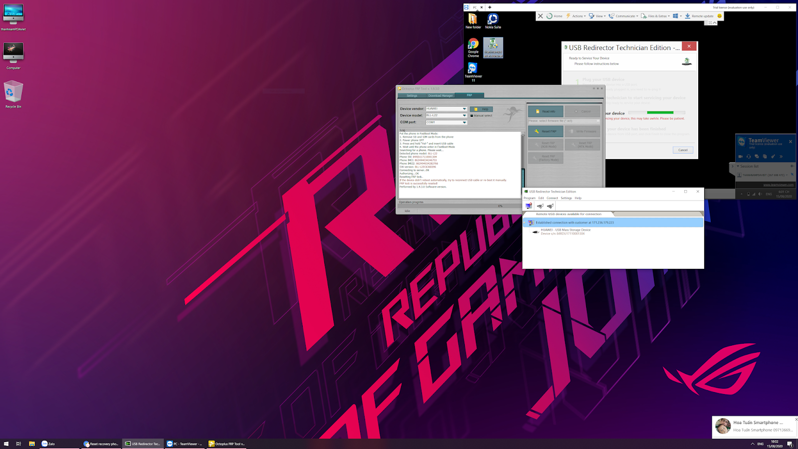
Task: Select the Computer desktop icon
Action: [x=13, y=56]
